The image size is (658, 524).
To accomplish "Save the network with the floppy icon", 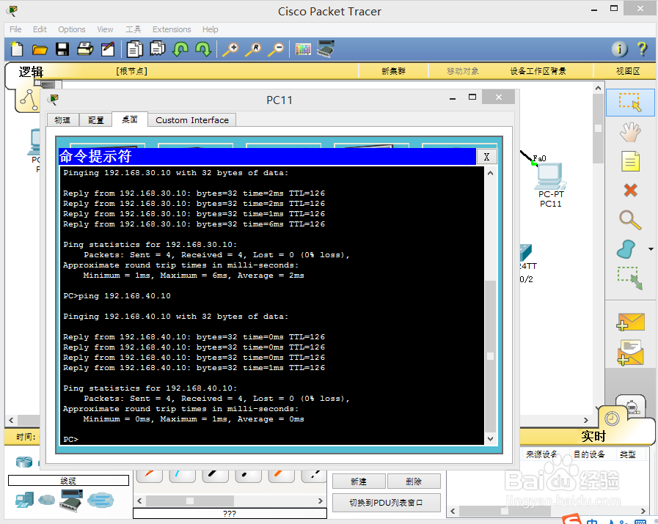I will point(62,49).
